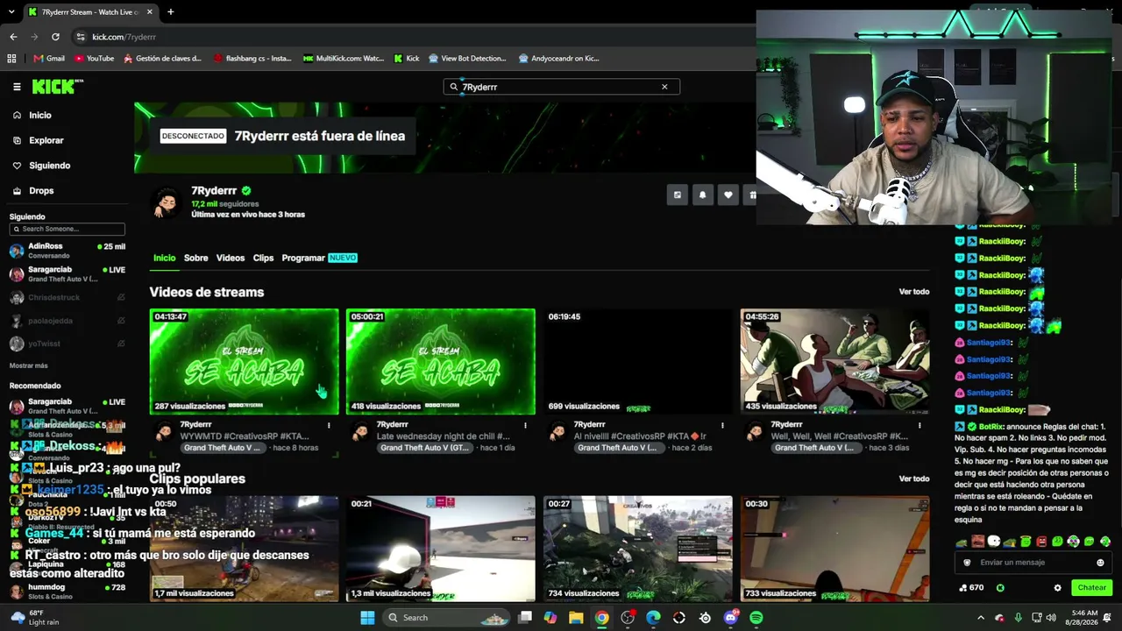Click the search box containing 7Ryderrr
The height and width of the screenshot is (631, 1122).
click(561, 87)
